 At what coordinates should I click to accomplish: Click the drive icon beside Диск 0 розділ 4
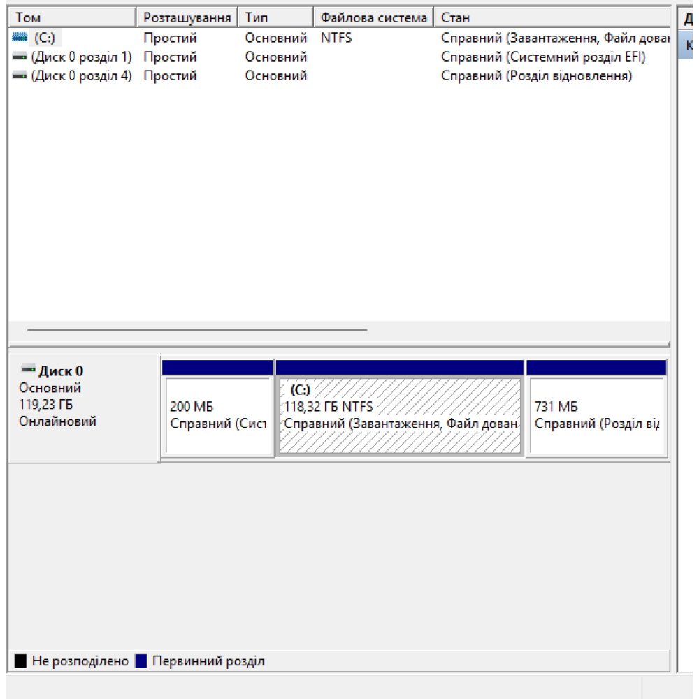pyautogui.click(x=20, y=76)
